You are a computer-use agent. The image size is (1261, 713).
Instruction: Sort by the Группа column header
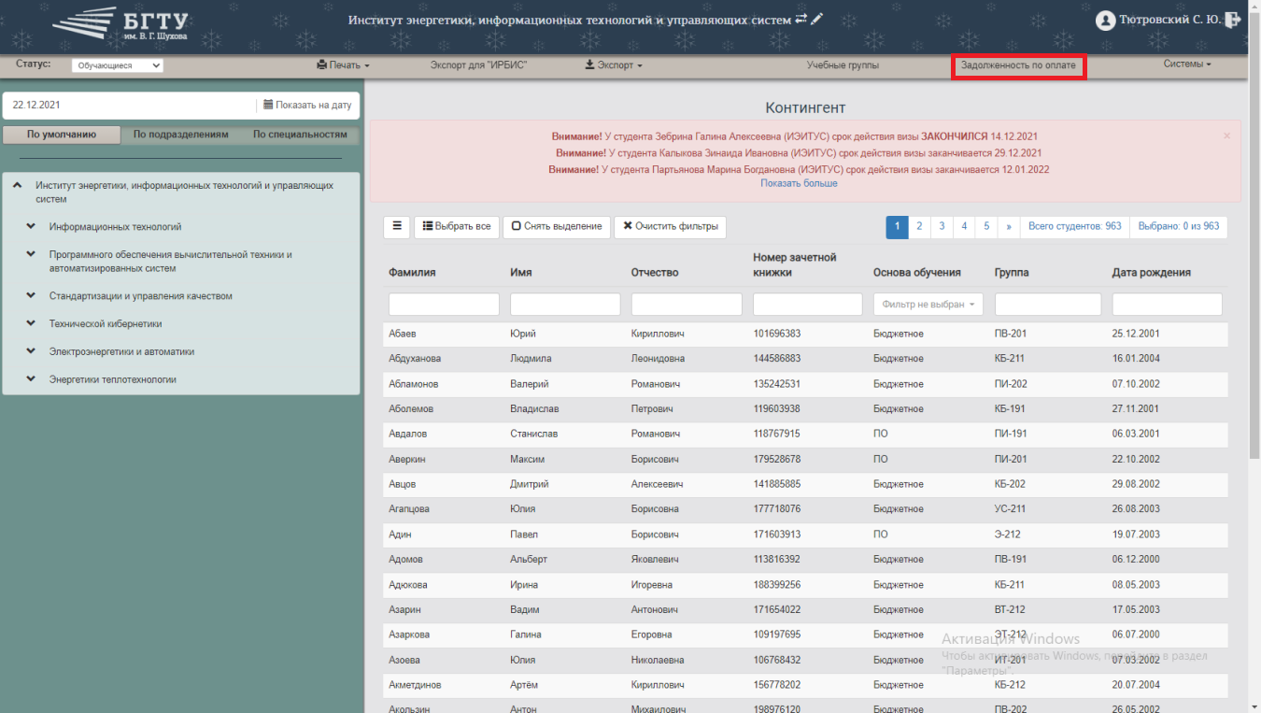click(x=1012, y=273)
